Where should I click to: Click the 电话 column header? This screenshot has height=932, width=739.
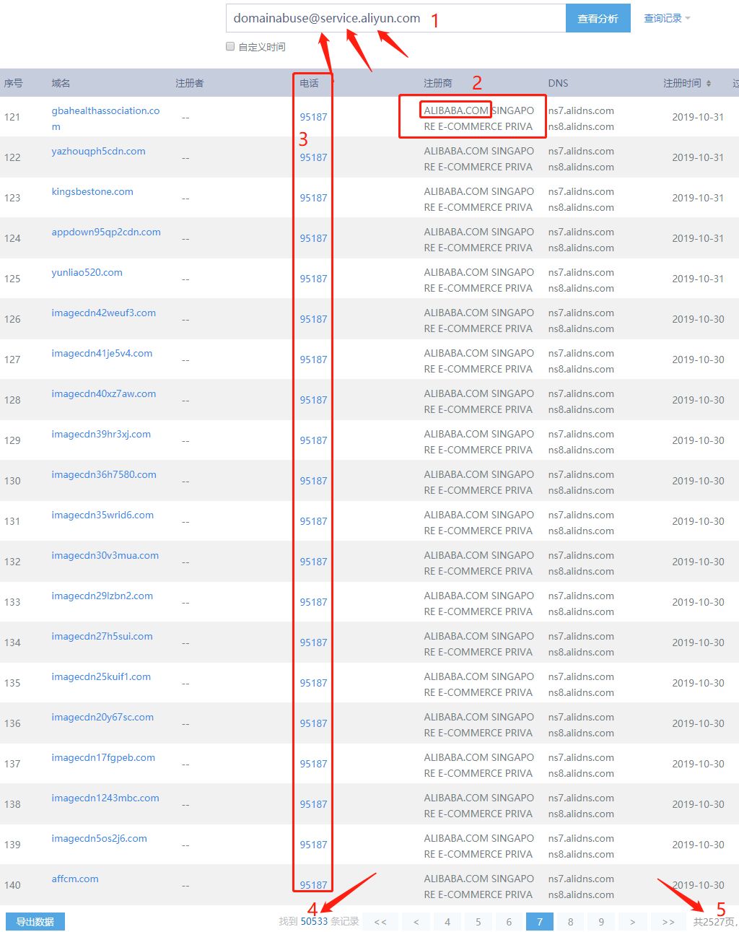[309, 83]
